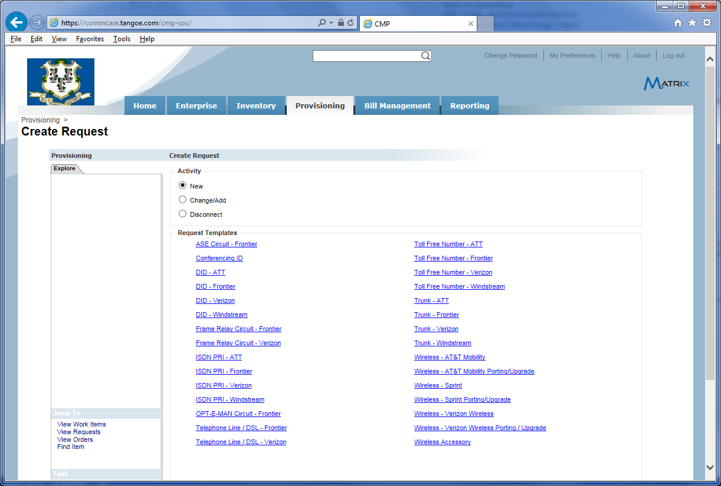Open the browser Home icon
The image size is (721, 486).
678,23
